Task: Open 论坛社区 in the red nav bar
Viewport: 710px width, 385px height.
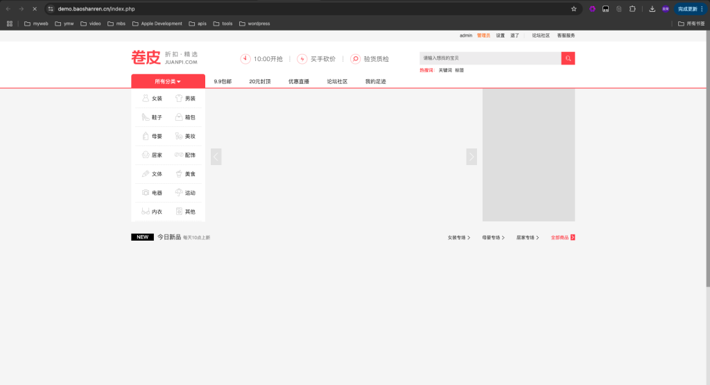Action: 338,82
